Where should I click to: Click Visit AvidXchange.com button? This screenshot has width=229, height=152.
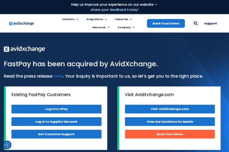pos(170,109)
